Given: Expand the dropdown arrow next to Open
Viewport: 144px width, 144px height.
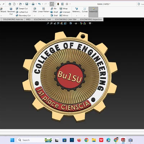Looking at the screenshot, I should (23, 4).
